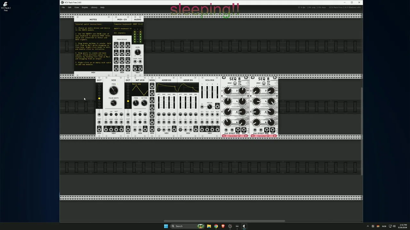Open the View menu
Image resolution: width=410 pixels, height=230 pixels.
pyautogui.click(x=77, y=7)
